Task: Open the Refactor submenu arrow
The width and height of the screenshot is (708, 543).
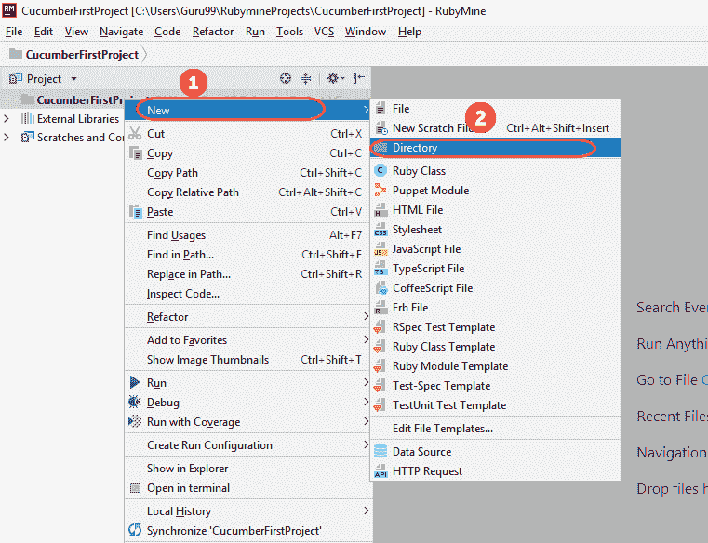Action: coord(367,316)
